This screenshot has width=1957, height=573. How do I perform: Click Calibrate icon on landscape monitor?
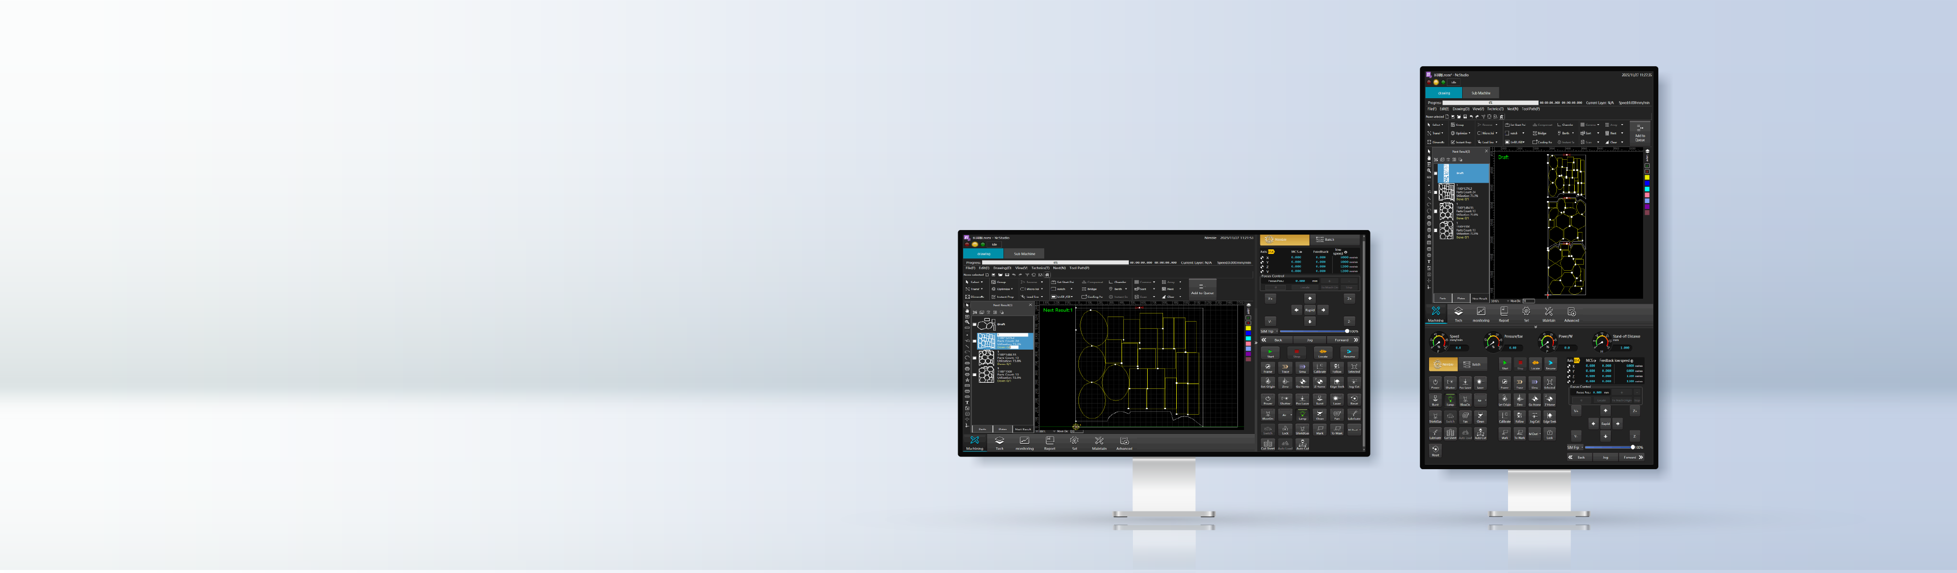[x=1319, y=367]
